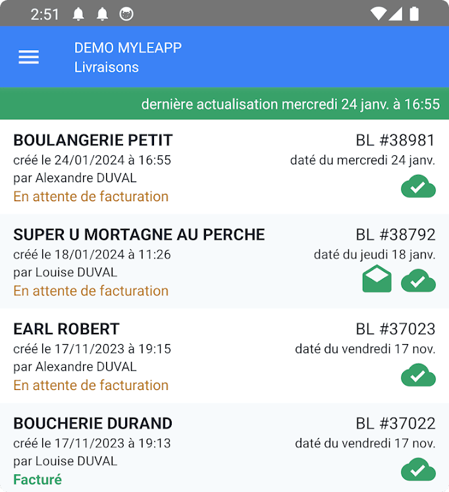The image size is (449, 492).
Task: Tap the cloud synced icon for EARL ROBERT
Action: pyautogui.click(x=418, y=375)
